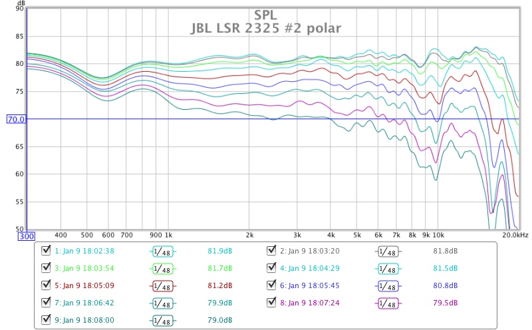The width and height of the screenshot is (532, 330).
Task: Uncheck trace 7 Jan 9 18:06:42
Action: [x=46, y=303]
